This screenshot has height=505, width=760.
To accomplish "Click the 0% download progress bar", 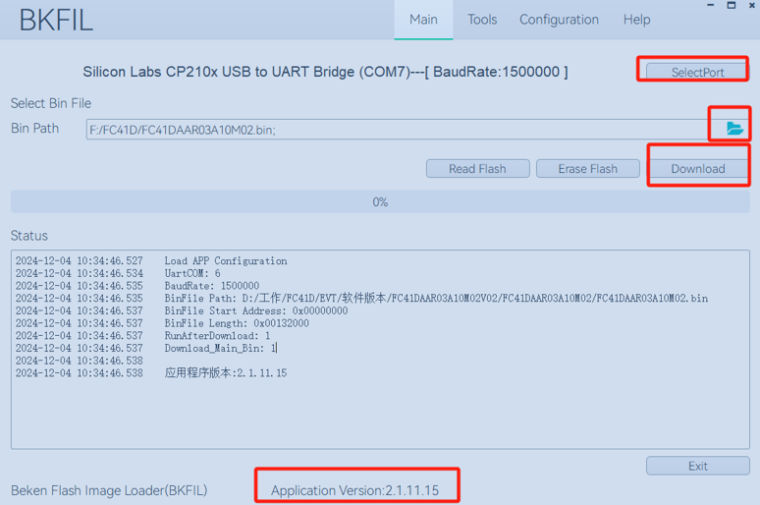I will (x=380, y=202).
